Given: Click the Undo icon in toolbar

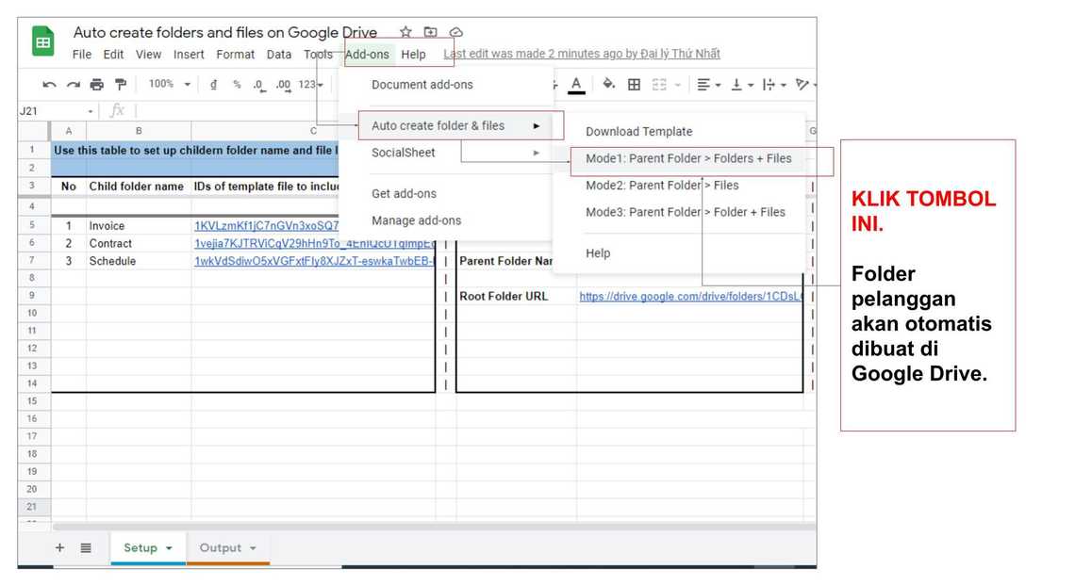Looking at the screenshot, I should pyautogui.click(x=49, y=85).
